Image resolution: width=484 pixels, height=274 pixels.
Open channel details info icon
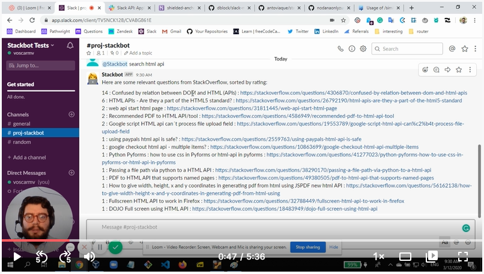coord(352,49)
